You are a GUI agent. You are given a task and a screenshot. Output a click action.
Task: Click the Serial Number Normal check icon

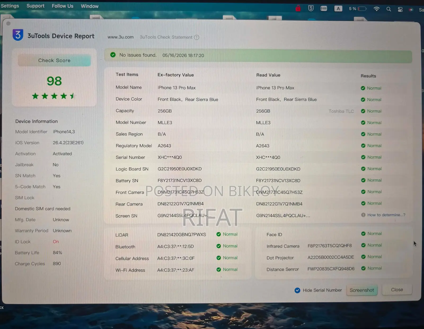coord(363,157)
